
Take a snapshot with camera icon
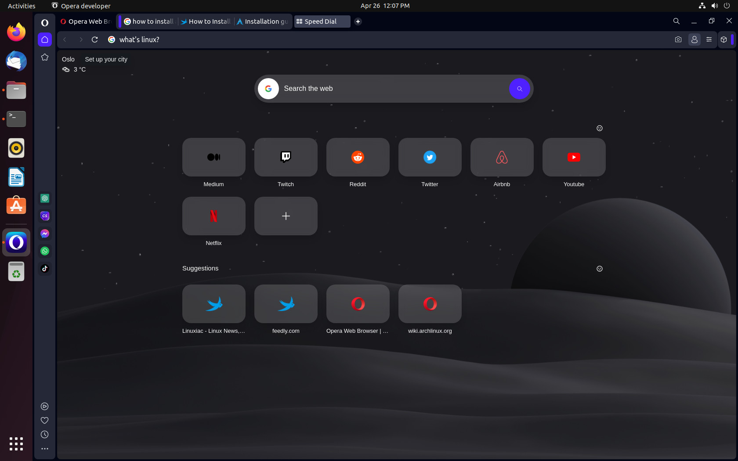pyautogui.click(x=678, y=40)
